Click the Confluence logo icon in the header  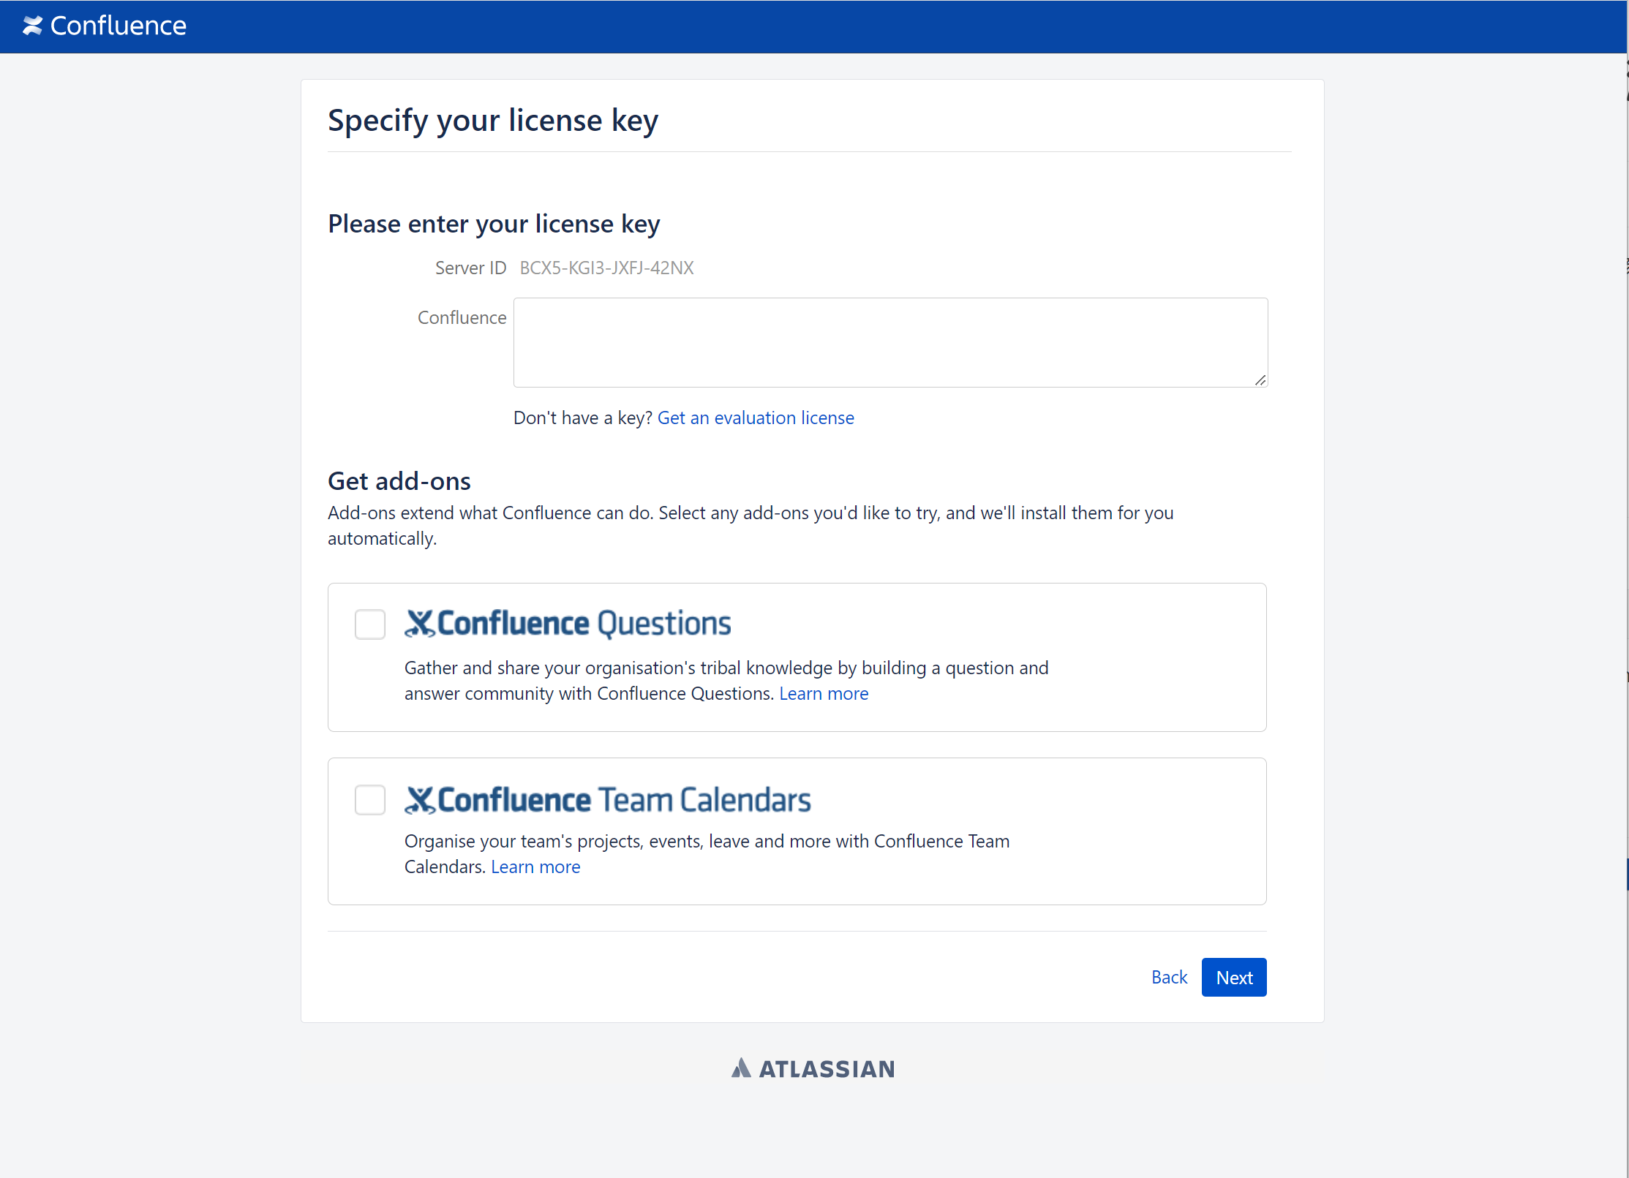[x=32, y=26]
